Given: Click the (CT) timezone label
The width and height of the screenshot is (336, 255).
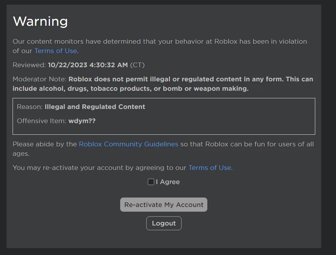Looking at the screenshot, I should [137, 65].
